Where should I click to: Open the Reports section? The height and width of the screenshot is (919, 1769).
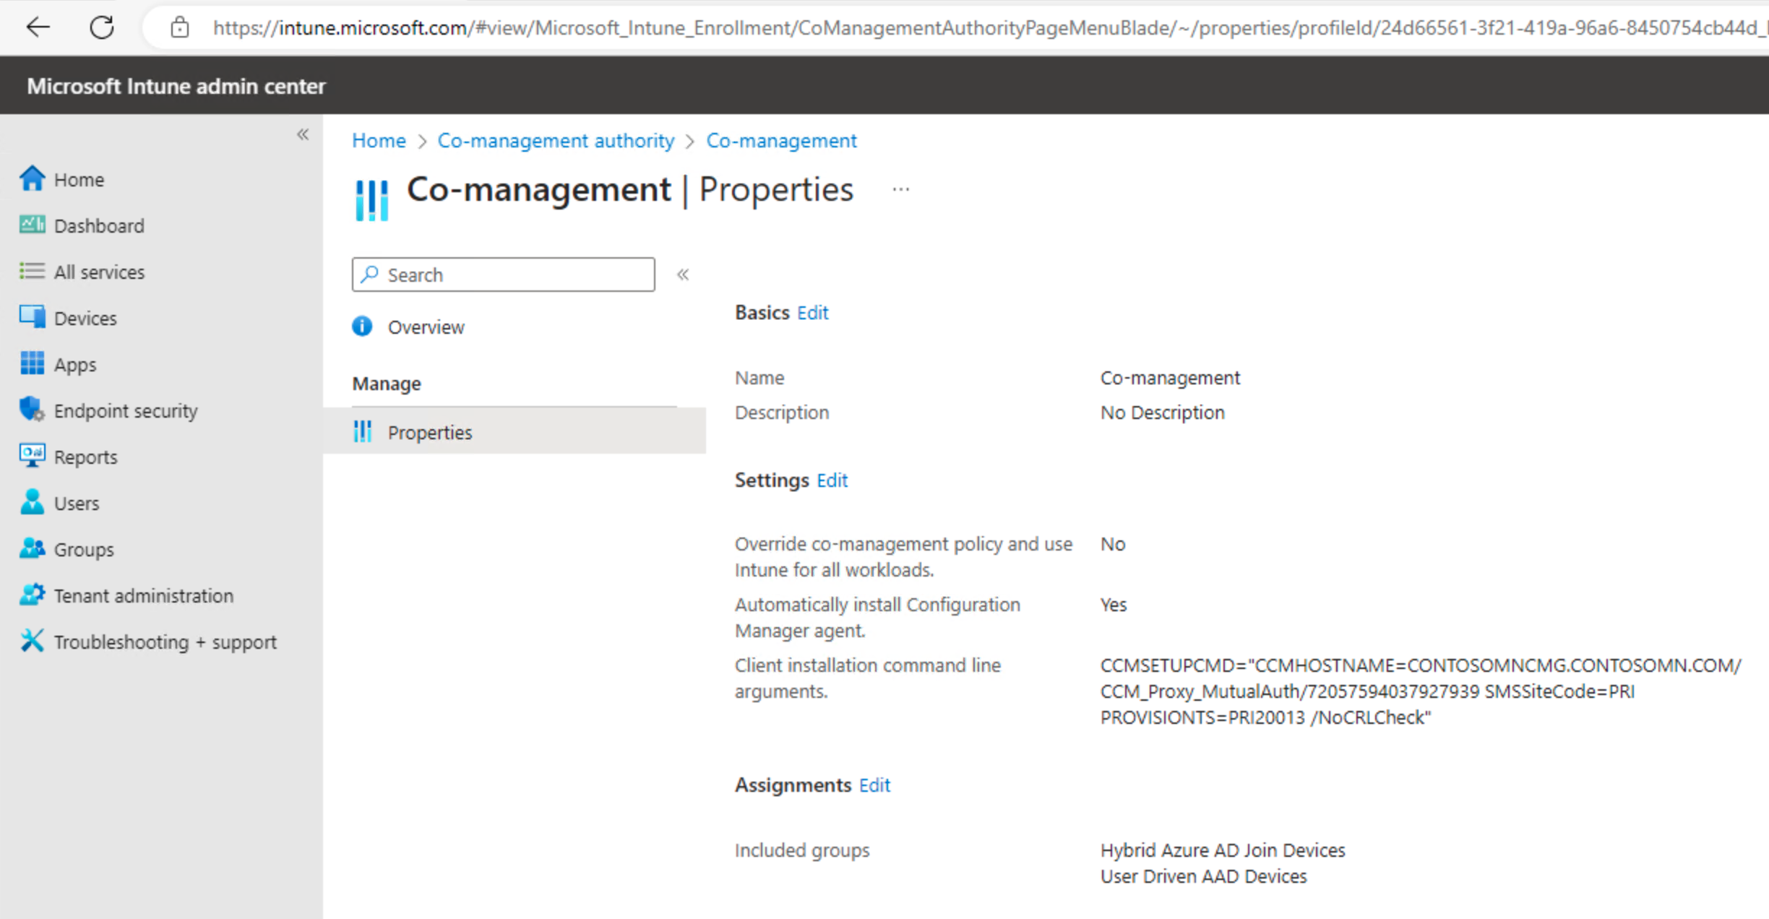85,457
